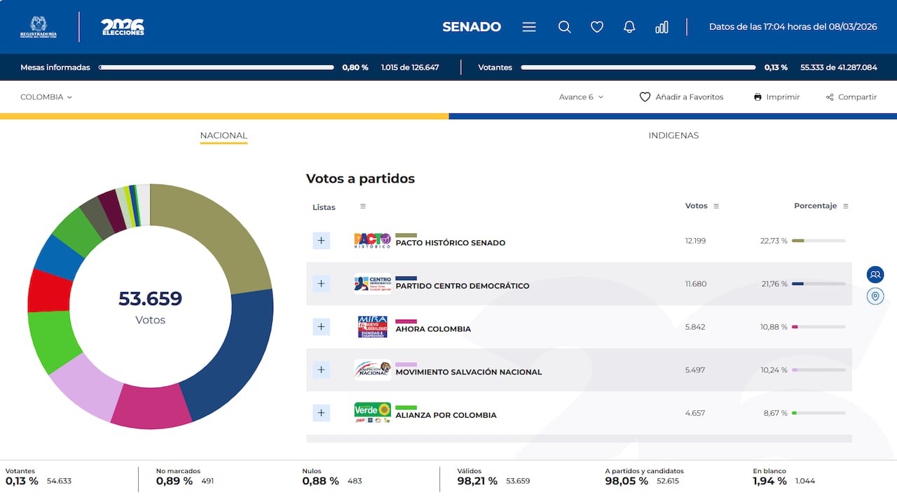The width and height of the screenshot is (897, 497).
Task: Click Añadir a Favoritos
Action: pyautogui.click(x=681, y=97)
